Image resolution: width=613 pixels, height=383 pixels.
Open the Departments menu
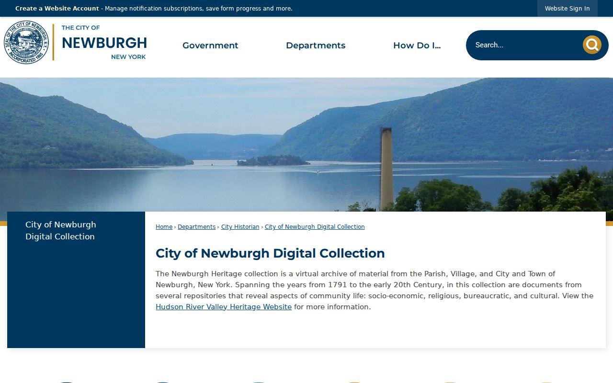tap(316, 45)
